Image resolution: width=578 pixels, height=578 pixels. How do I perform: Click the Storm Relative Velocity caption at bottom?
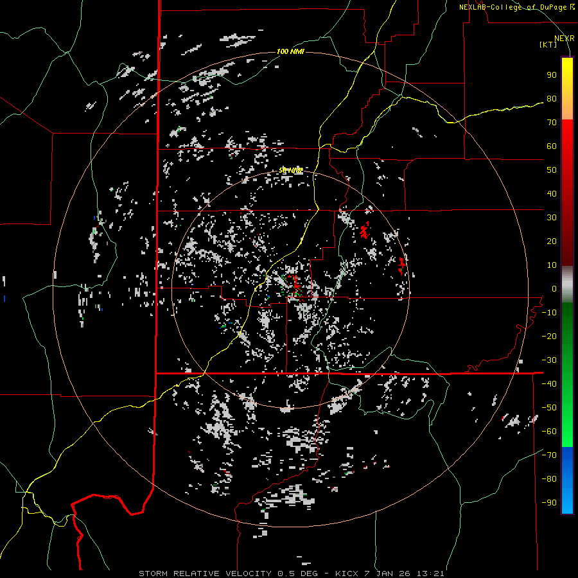tap(292, 574)
